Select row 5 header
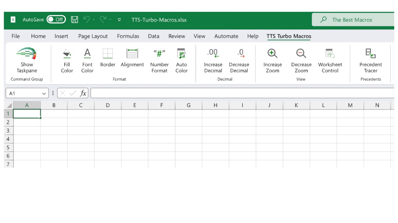The height and width of the screenshot is (223, 398). tap(8, 148)
